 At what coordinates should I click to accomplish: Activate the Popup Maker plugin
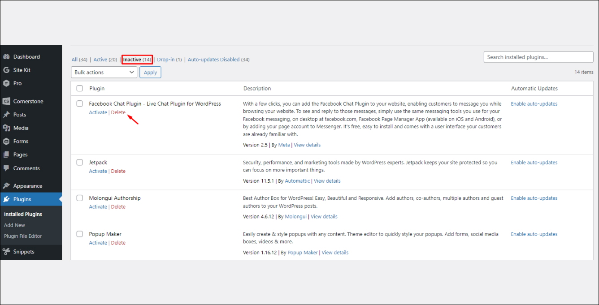(x=98, y=243)
